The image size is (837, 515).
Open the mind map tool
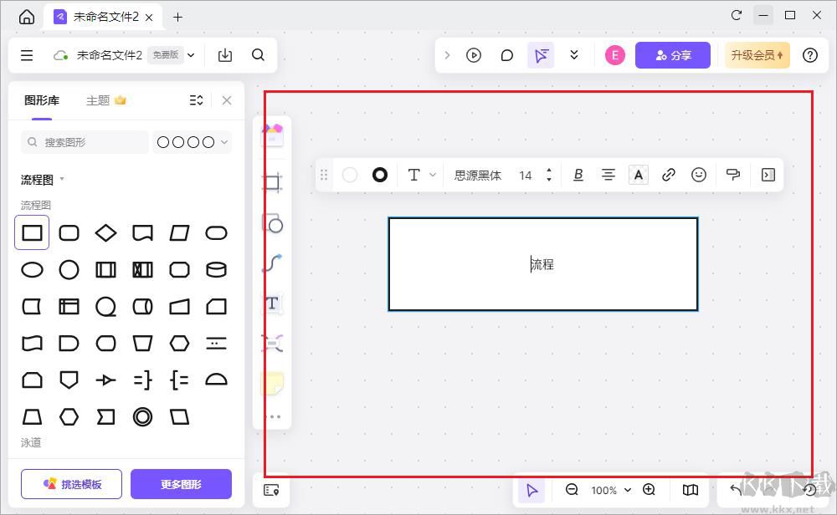(272, 343)
